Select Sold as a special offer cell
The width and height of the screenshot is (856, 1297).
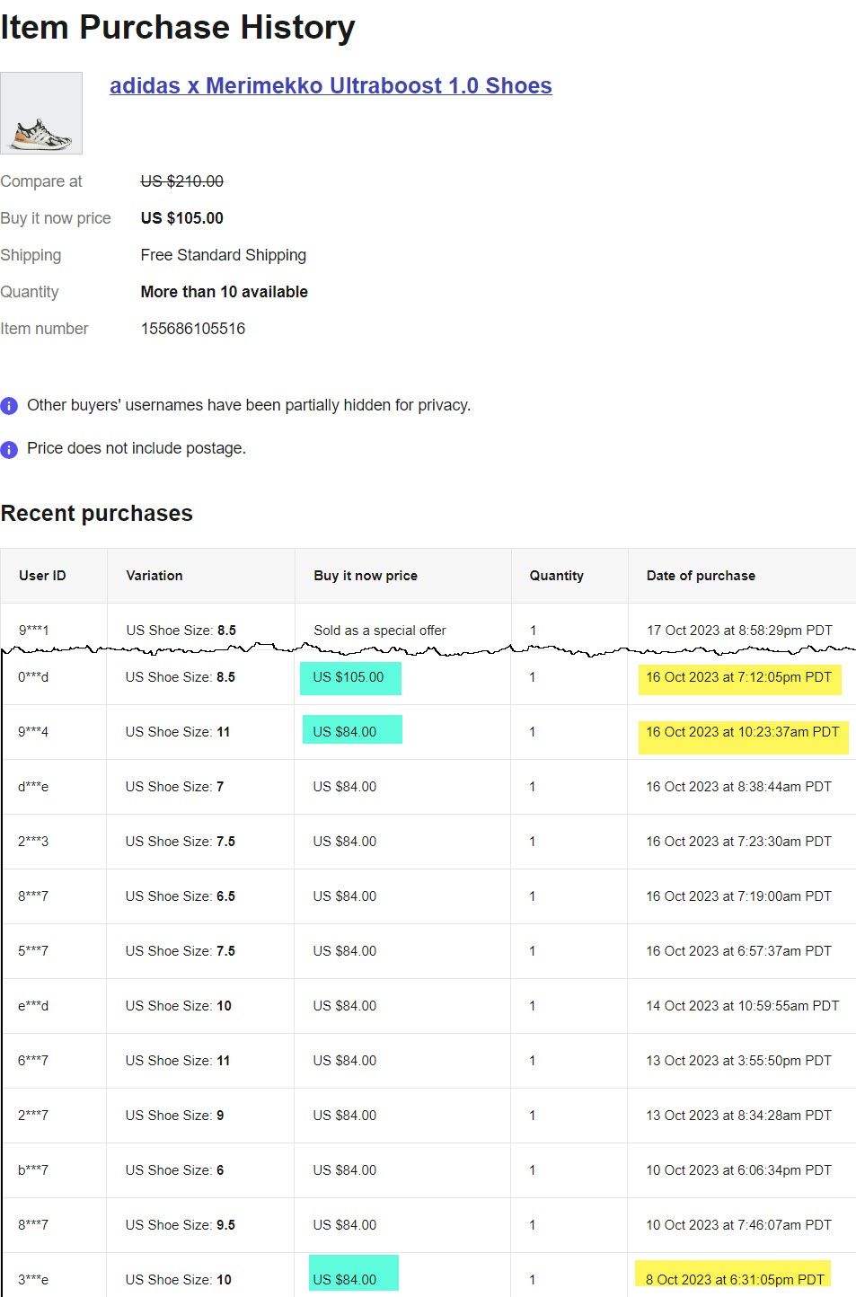380,631
